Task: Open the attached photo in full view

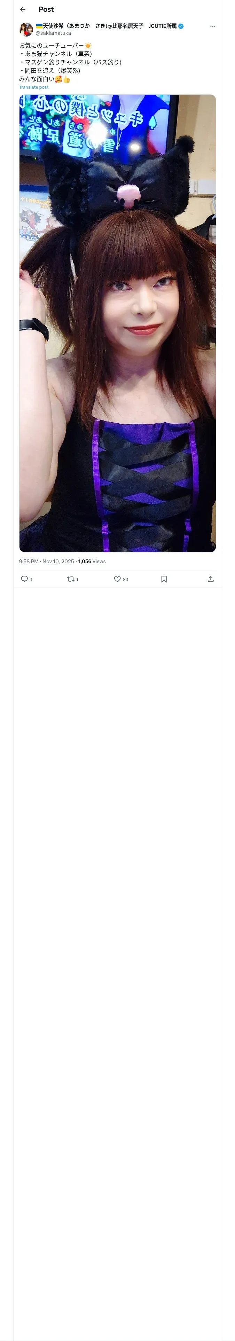Action: pos(117,323)
